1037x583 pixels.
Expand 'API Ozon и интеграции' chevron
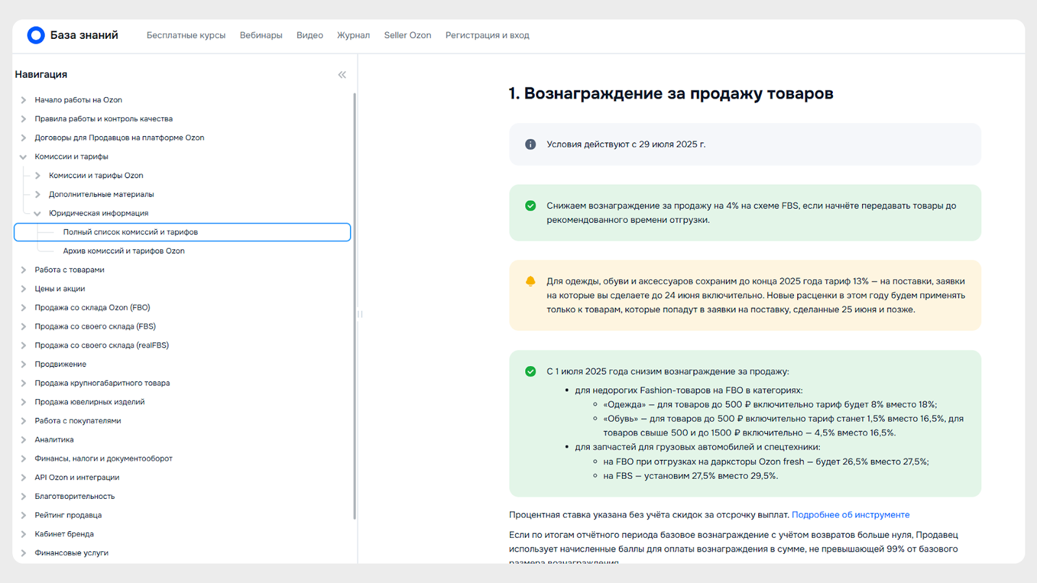[x=23, y=477]
